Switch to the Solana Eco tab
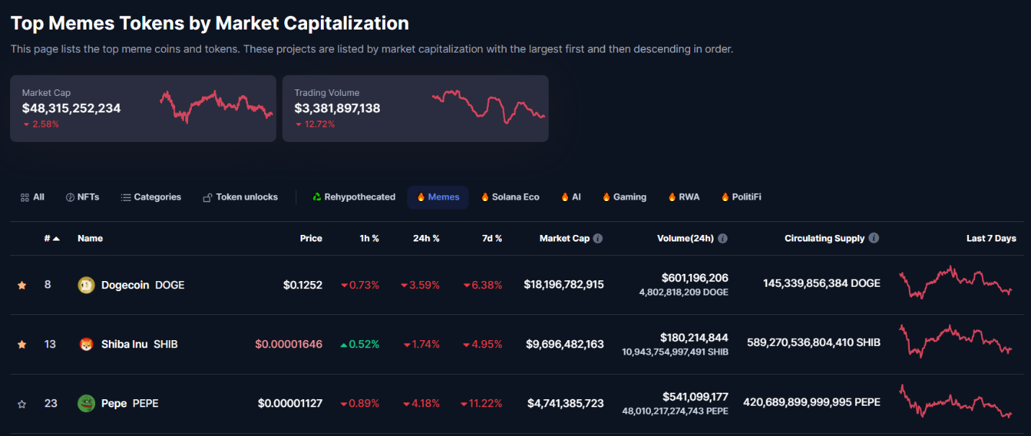This screenshot has height=436, width=1031. click(510, 197)
